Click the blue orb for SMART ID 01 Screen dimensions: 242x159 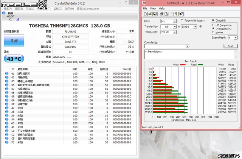(x=7, y=73)
